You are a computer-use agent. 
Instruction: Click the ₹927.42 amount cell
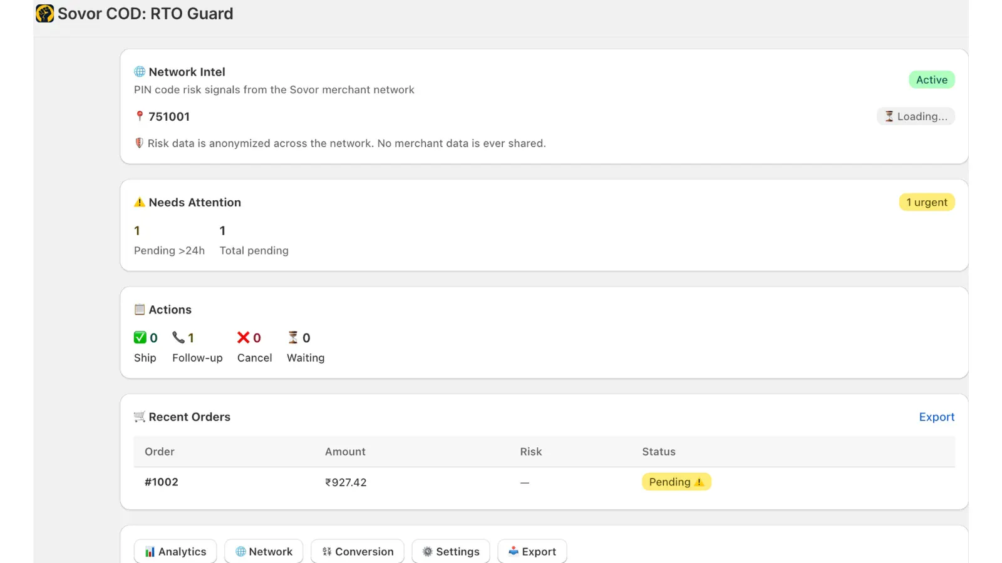(346, 482)
